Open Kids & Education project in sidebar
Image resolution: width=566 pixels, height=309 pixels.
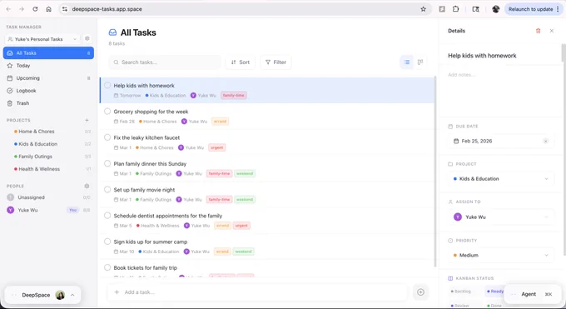coord(48,144)
